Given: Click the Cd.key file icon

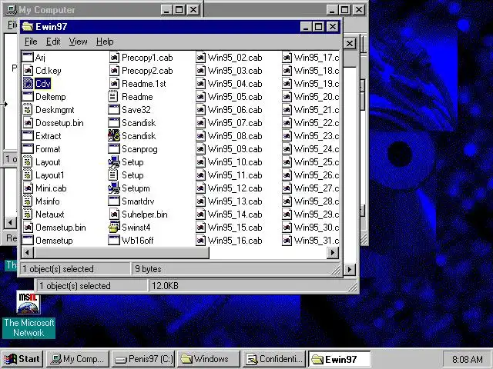Looking at the screenshot, I should (x=28, y=71).
